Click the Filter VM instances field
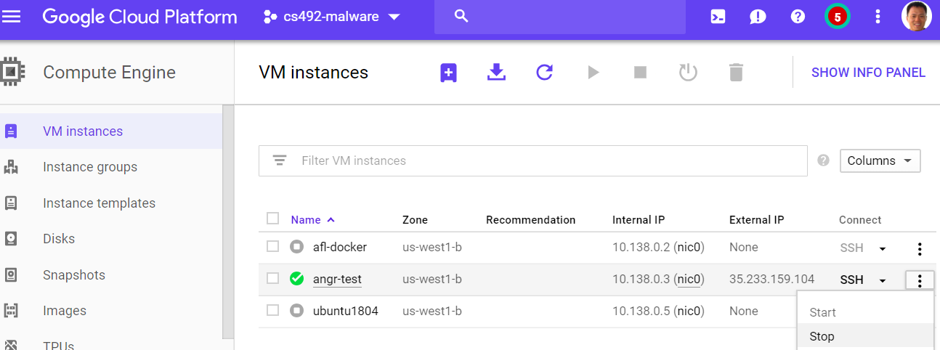The height and width of the screenshot is (350, 940). pos(532,160)
